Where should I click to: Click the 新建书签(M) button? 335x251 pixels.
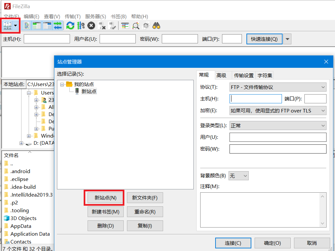(x=105, y=212)
